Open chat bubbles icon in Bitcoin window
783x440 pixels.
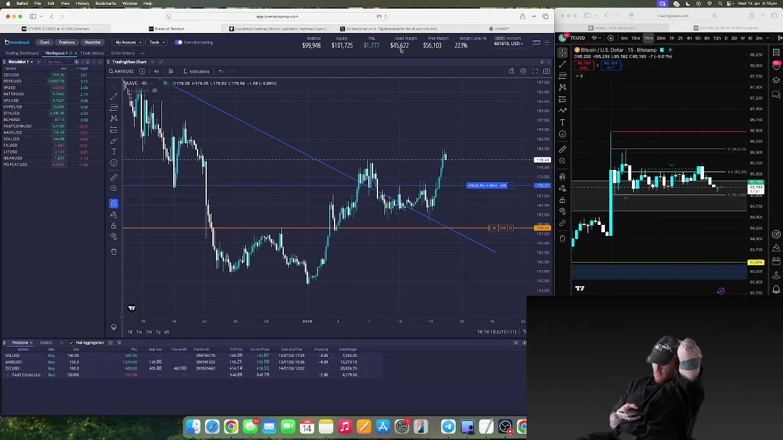tap(776, 95)
